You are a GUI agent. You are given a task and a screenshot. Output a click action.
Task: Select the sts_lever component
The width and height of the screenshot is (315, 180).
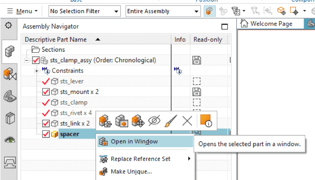click(72, 81)
